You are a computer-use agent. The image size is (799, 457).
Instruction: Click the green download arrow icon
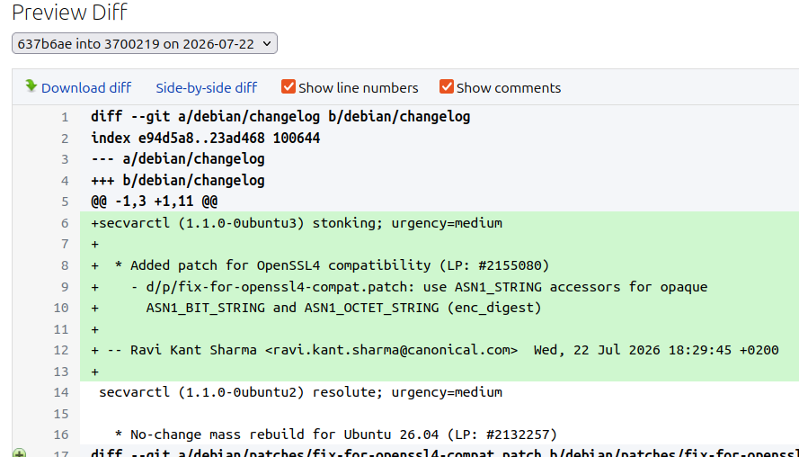click(x=31, y=86)
